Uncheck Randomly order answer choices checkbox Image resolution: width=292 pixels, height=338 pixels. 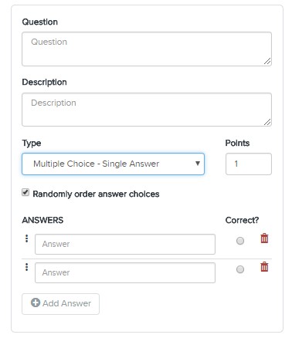(x=25, y=192)
